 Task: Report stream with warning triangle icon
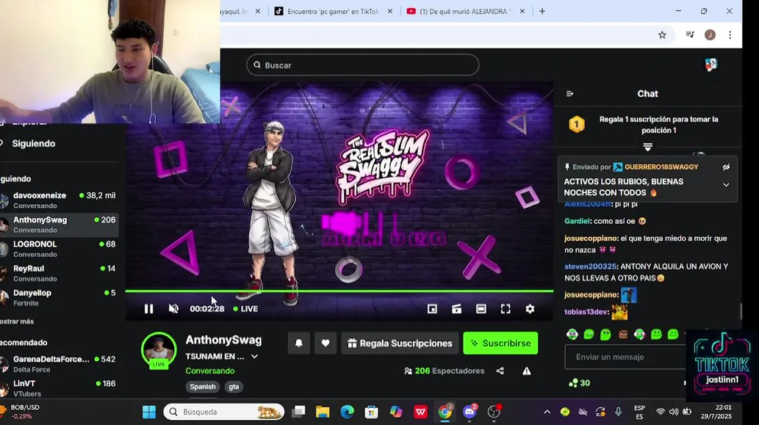526,371
